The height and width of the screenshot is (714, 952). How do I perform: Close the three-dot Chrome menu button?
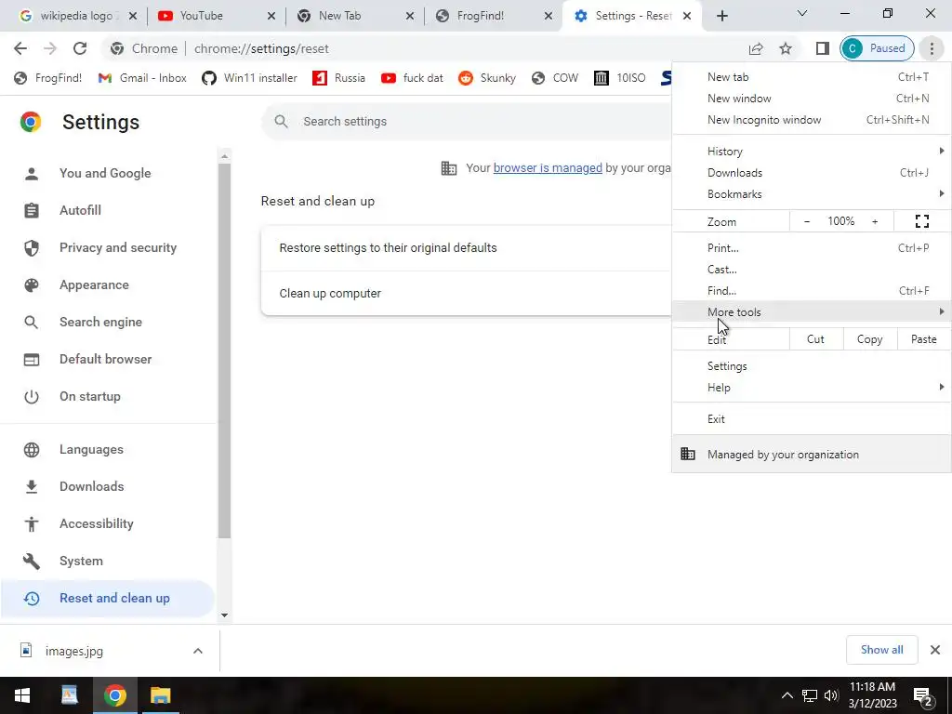click(932, 48)
